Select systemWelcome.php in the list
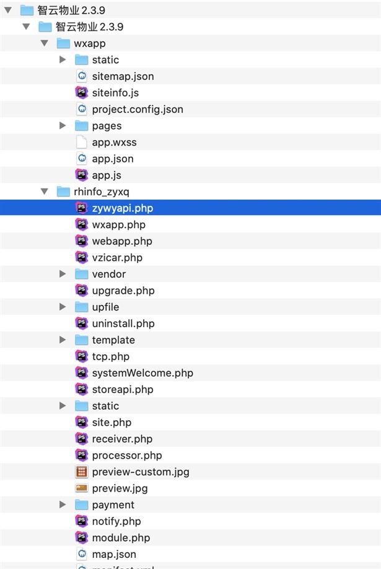 point(142,373)
